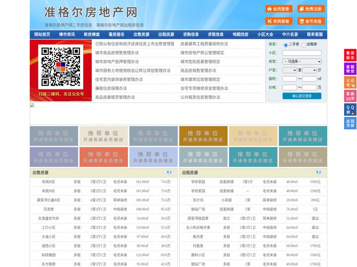Open 城市商品房预售管理办法 article link

pos(117,53)
